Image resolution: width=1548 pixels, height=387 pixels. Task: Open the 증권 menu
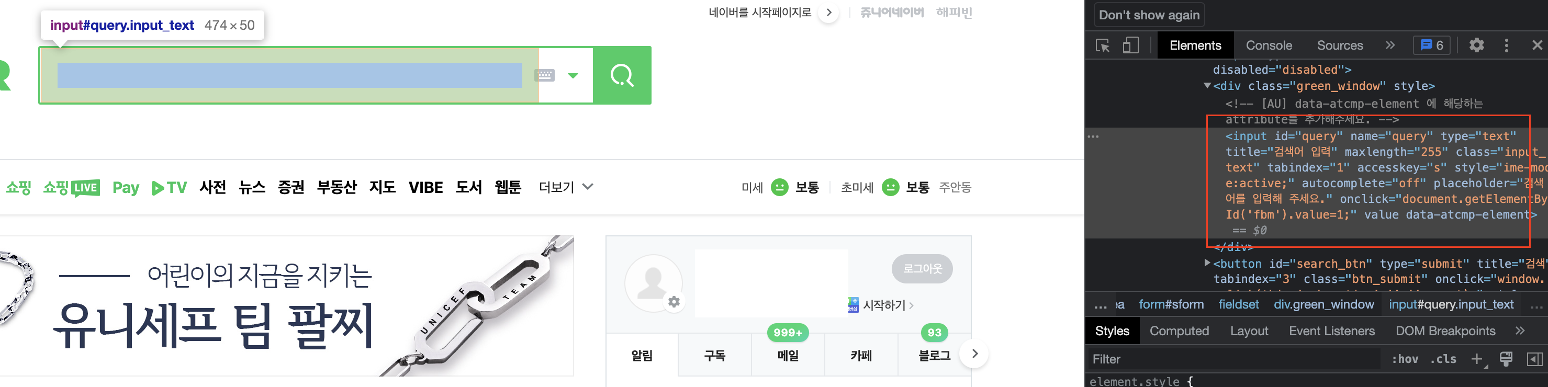click(x=291, y=188)
